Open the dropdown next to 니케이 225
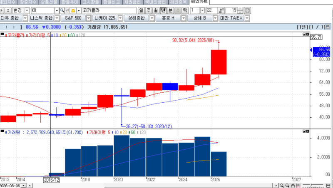Viewport: 333px width, 188px height. tap(120, 18)
